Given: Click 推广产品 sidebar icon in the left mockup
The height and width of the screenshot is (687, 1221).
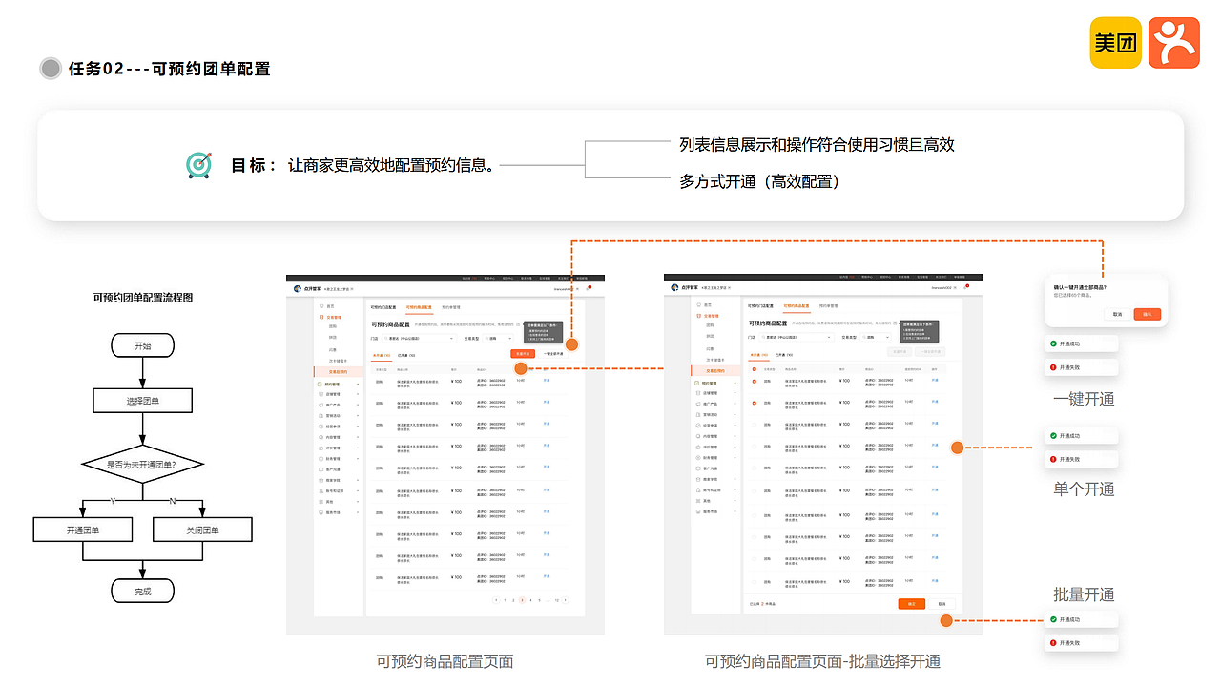Looking at the screenshot, I should [x=321, y=405].
